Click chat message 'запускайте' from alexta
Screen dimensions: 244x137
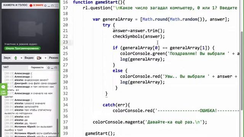(x=31, y=107)
